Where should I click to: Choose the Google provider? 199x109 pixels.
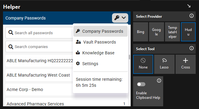(x=156, y=32)
